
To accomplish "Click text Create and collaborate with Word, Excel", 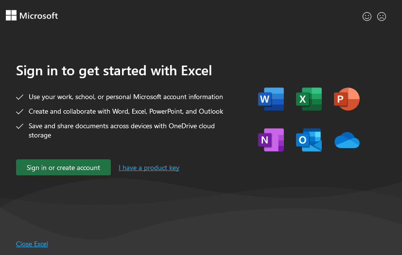I will [x=126, y=112].
